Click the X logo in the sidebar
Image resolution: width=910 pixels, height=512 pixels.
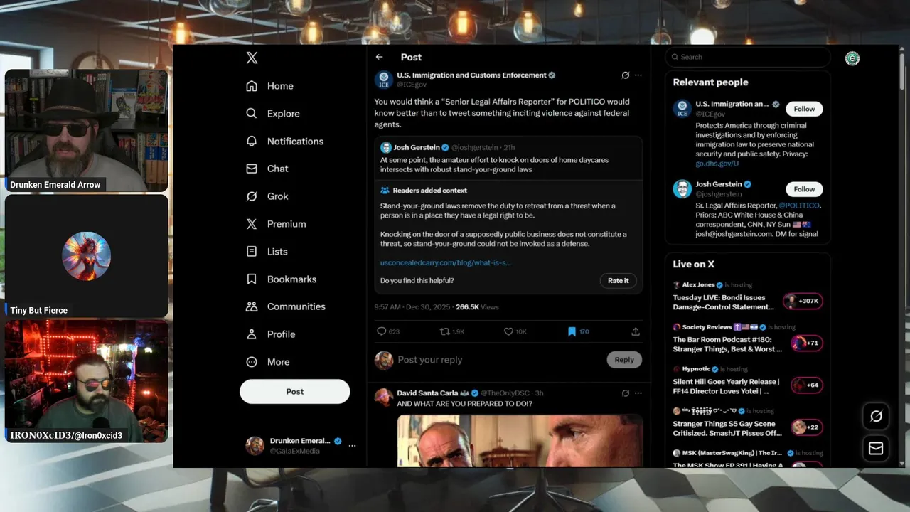[x=252, y=58]
